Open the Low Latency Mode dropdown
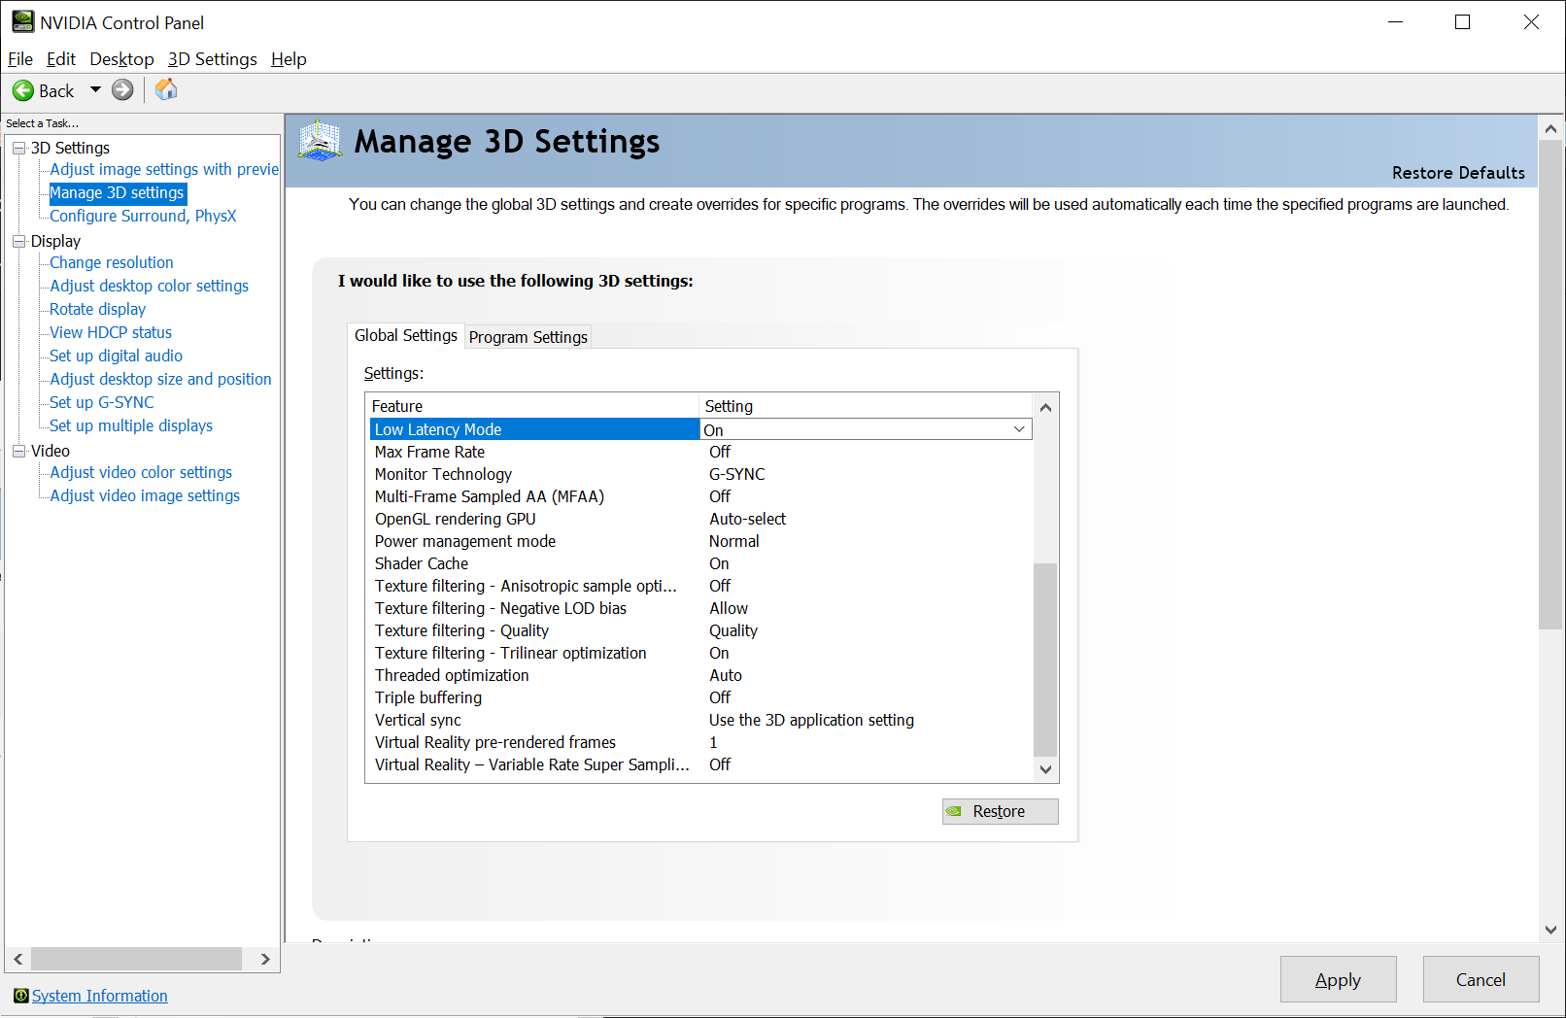 pos(1019,429)
